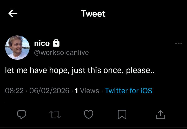The height and width of the screenshot is (129, 187).
Task: Open the view count number 1
Action: click(76, 91)
